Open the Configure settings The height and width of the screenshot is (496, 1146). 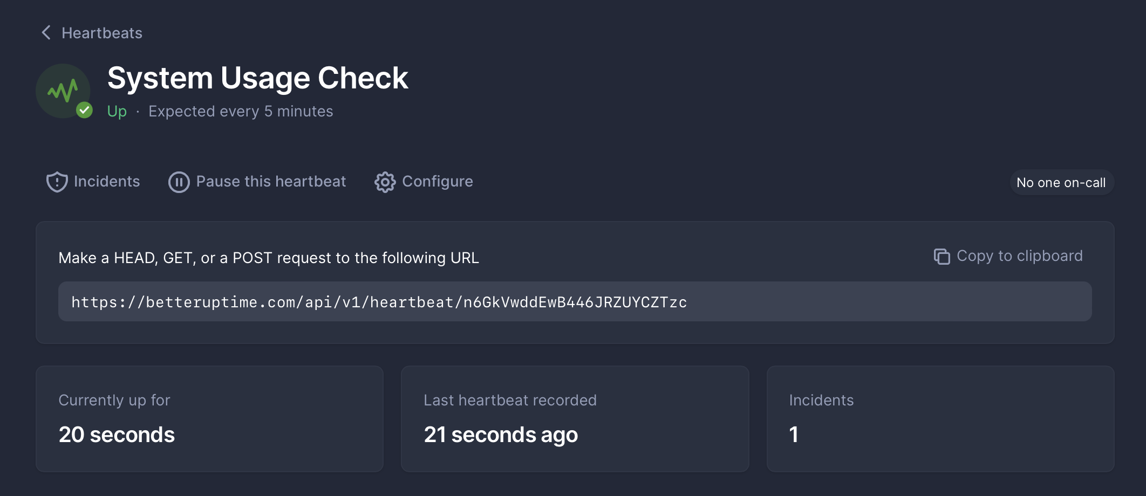click(424, 182)
